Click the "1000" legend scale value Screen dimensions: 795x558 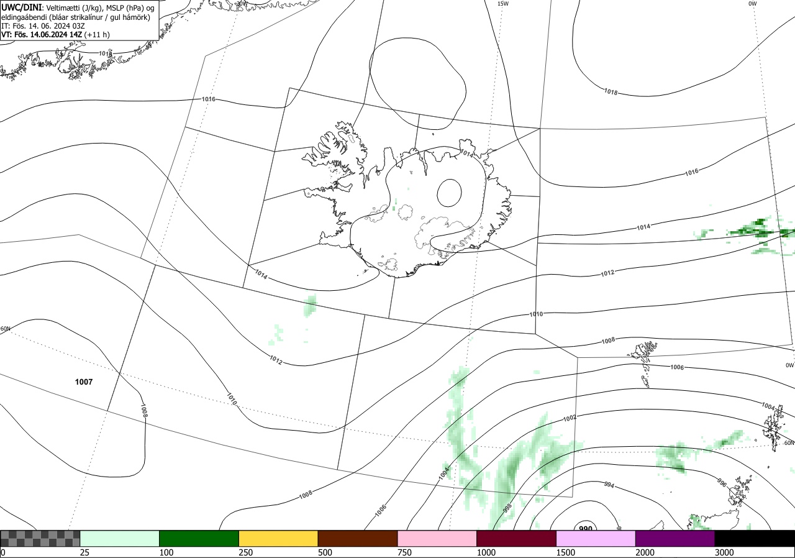click(486, 552)
